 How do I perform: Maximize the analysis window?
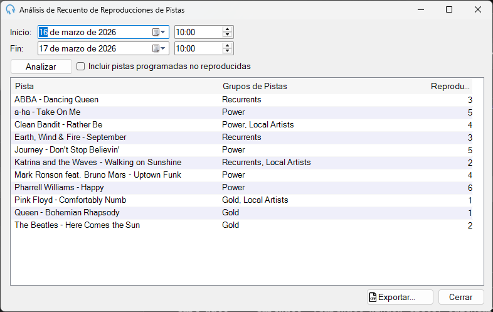click(x=449, y=10)
